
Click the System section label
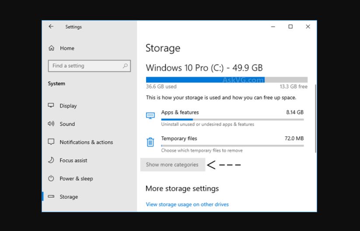(56, 84)
